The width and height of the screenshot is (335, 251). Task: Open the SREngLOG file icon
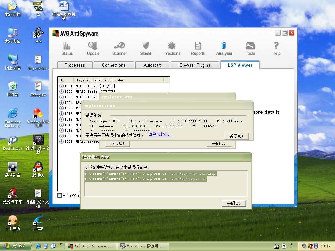38,89
